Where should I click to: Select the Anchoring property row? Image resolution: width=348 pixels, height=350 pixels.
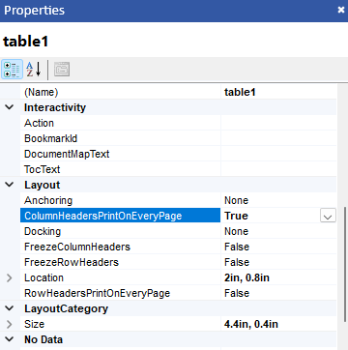(178, 200)
